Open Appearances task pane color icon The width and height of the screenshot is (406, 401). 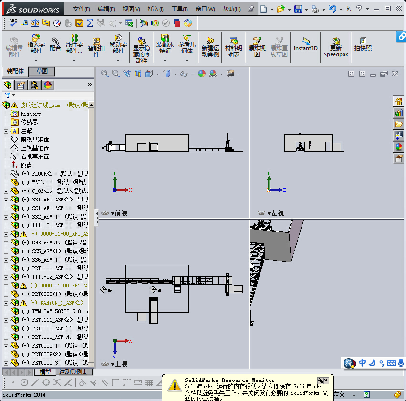(398, 147)
